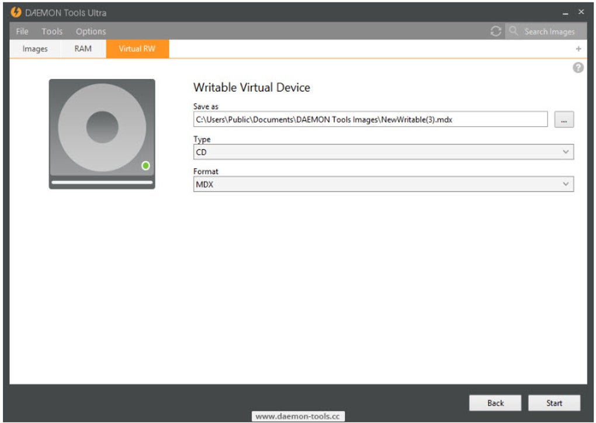The height and width of the screenshot is (423, 596).
Task: Open the File menu
Action: click(x=22, y=31)
